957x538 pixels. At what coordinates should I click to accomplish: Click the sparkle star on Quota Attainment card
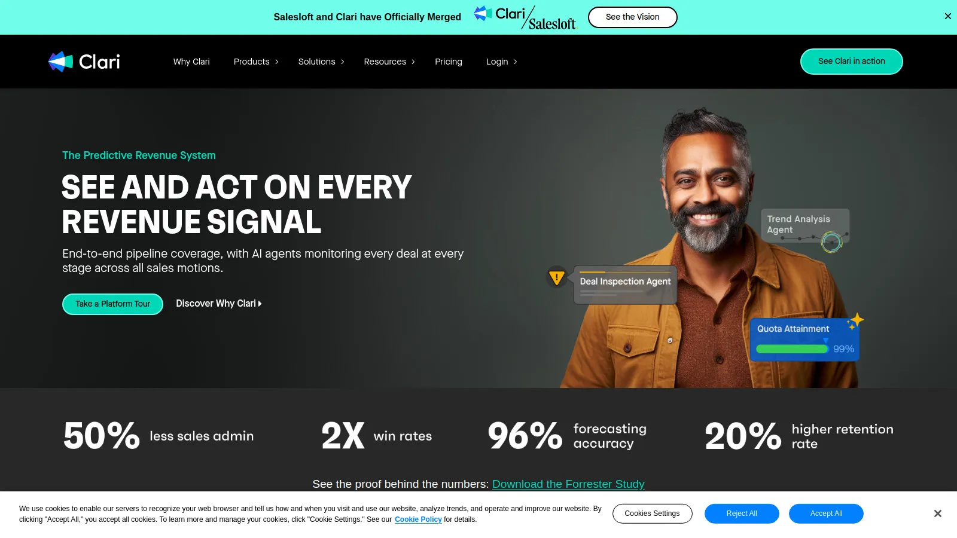coord(856,321)
